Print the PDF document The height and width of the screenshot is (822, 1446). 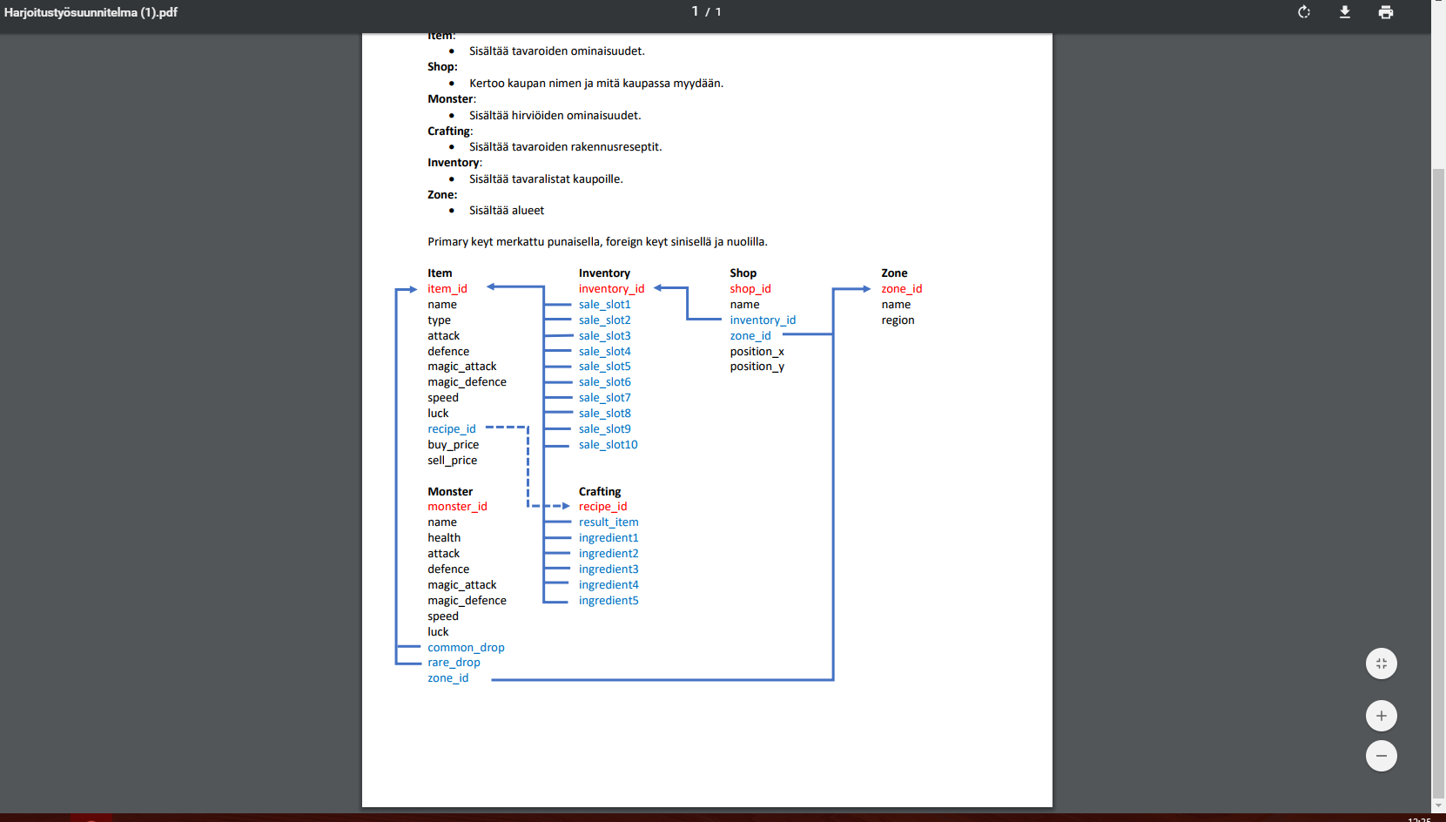click(x=1385, y=12)
